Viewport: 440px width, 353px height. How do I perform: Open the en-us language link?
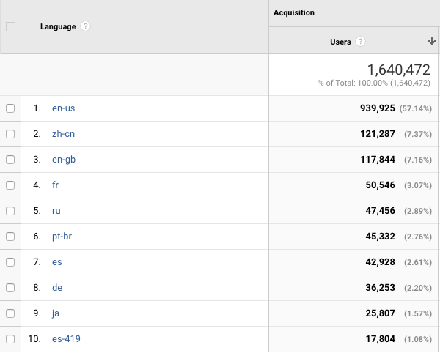point(63,108)
